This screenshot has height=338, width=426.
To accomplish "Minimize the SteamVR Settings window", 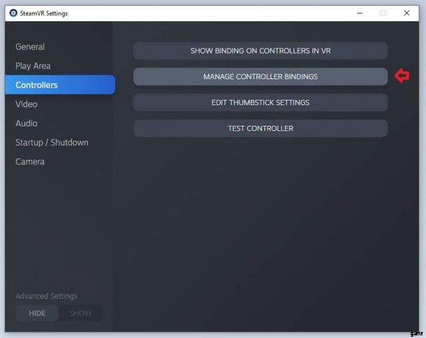I will (359, 13).
